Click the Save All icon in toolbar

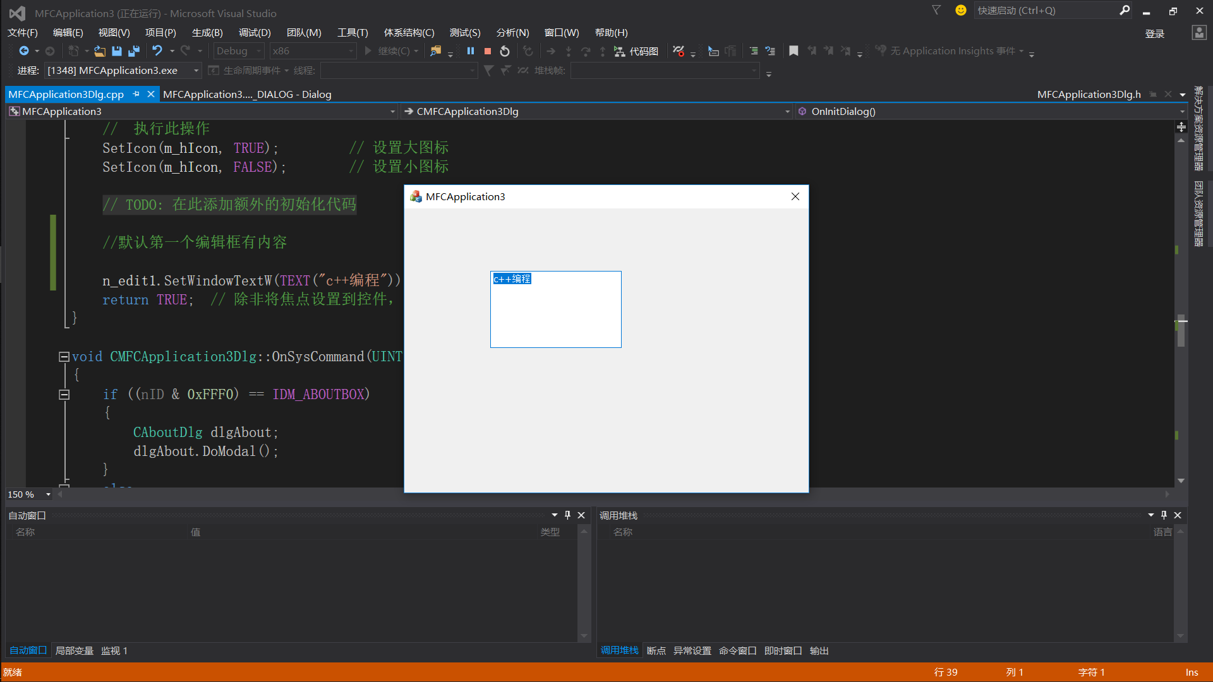tap(133, 51)
